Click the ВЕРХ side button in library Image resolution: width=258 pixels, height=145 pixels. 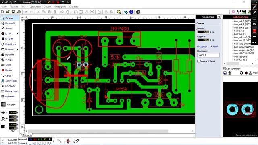[x=253, y=73]
